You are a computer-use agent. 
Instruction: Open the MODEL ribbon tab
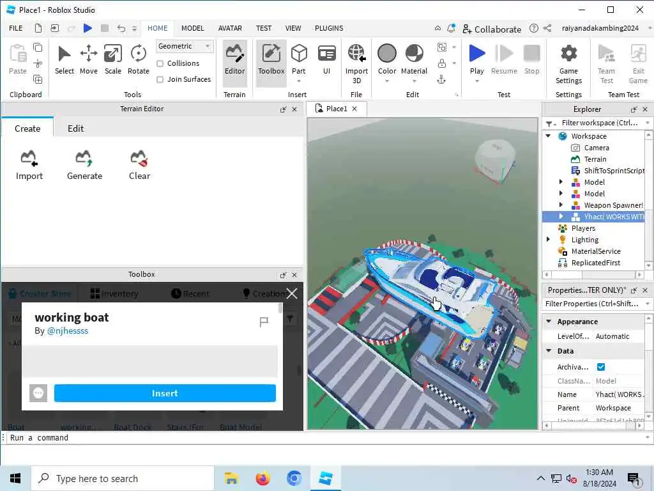pyautogui.click(x=192, y=28)
